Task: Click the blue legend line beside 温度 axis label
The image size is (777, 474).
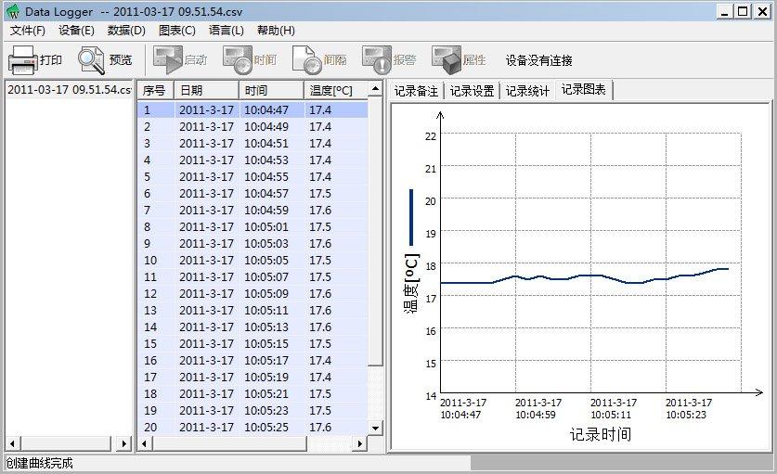Action: [411, 217]
